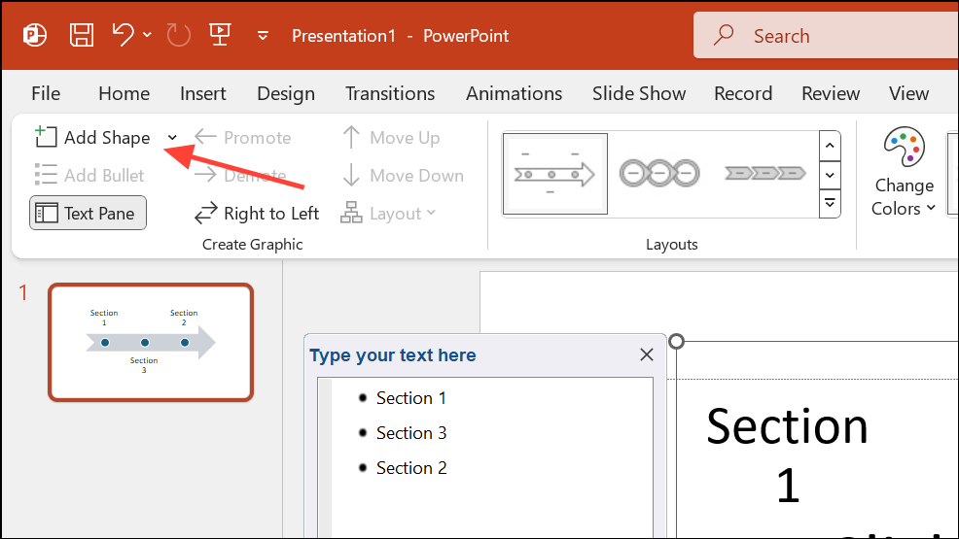Open Customize Quick Access Toolbar dropdown
The width and height of the screenshot is (959, 539).
pos(263,36)
